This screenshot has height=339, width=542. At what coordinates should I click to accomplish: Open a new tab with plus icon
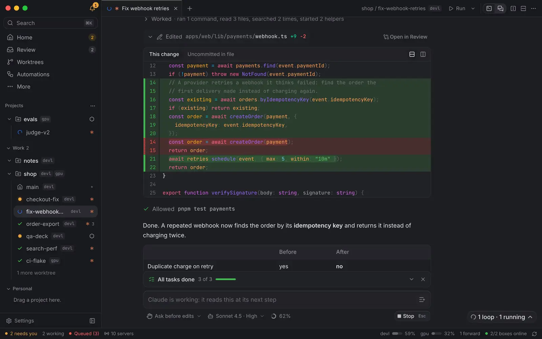coord(190,8)
